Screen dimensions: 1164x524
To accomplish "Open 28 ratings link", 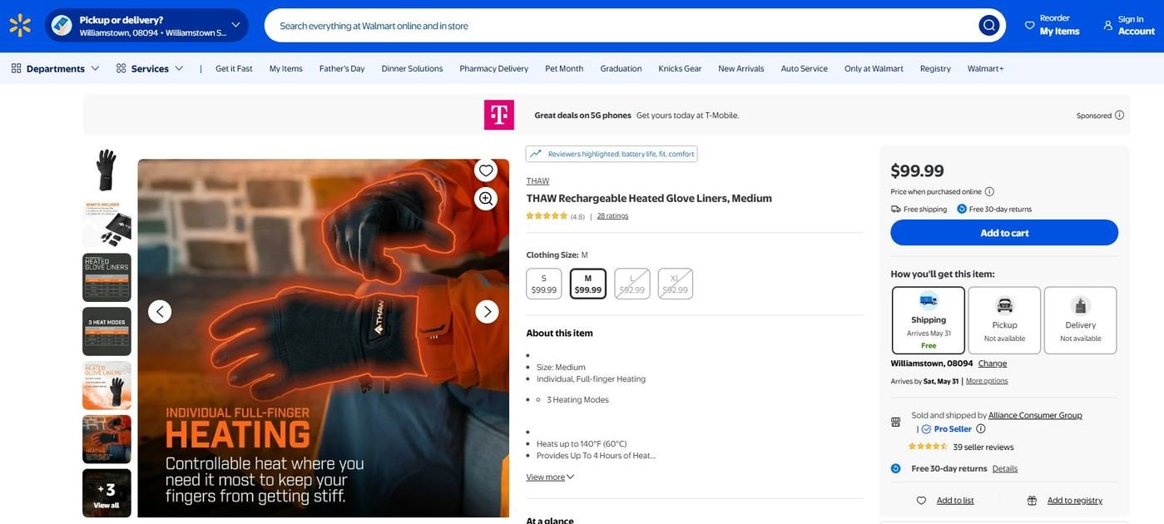I will (x=612, y=215).
